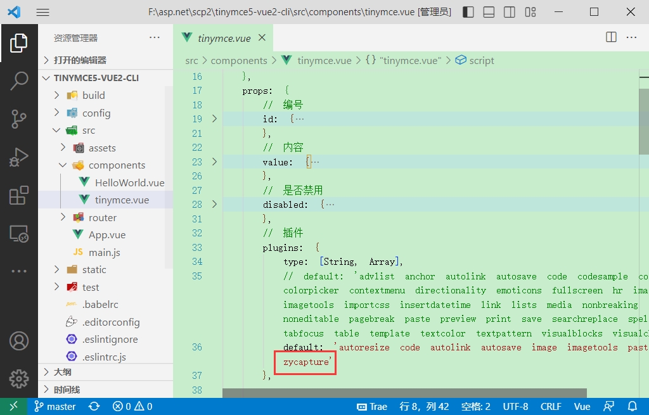Open the Extensions view
This screenshot has height=415, width=649.
click(19, 196)
